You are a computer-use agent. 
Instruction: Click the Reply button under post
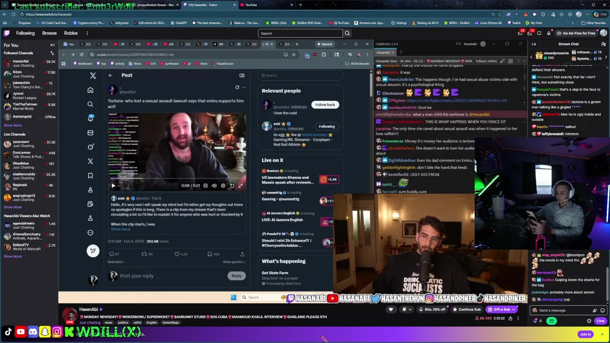coord(236,276)
